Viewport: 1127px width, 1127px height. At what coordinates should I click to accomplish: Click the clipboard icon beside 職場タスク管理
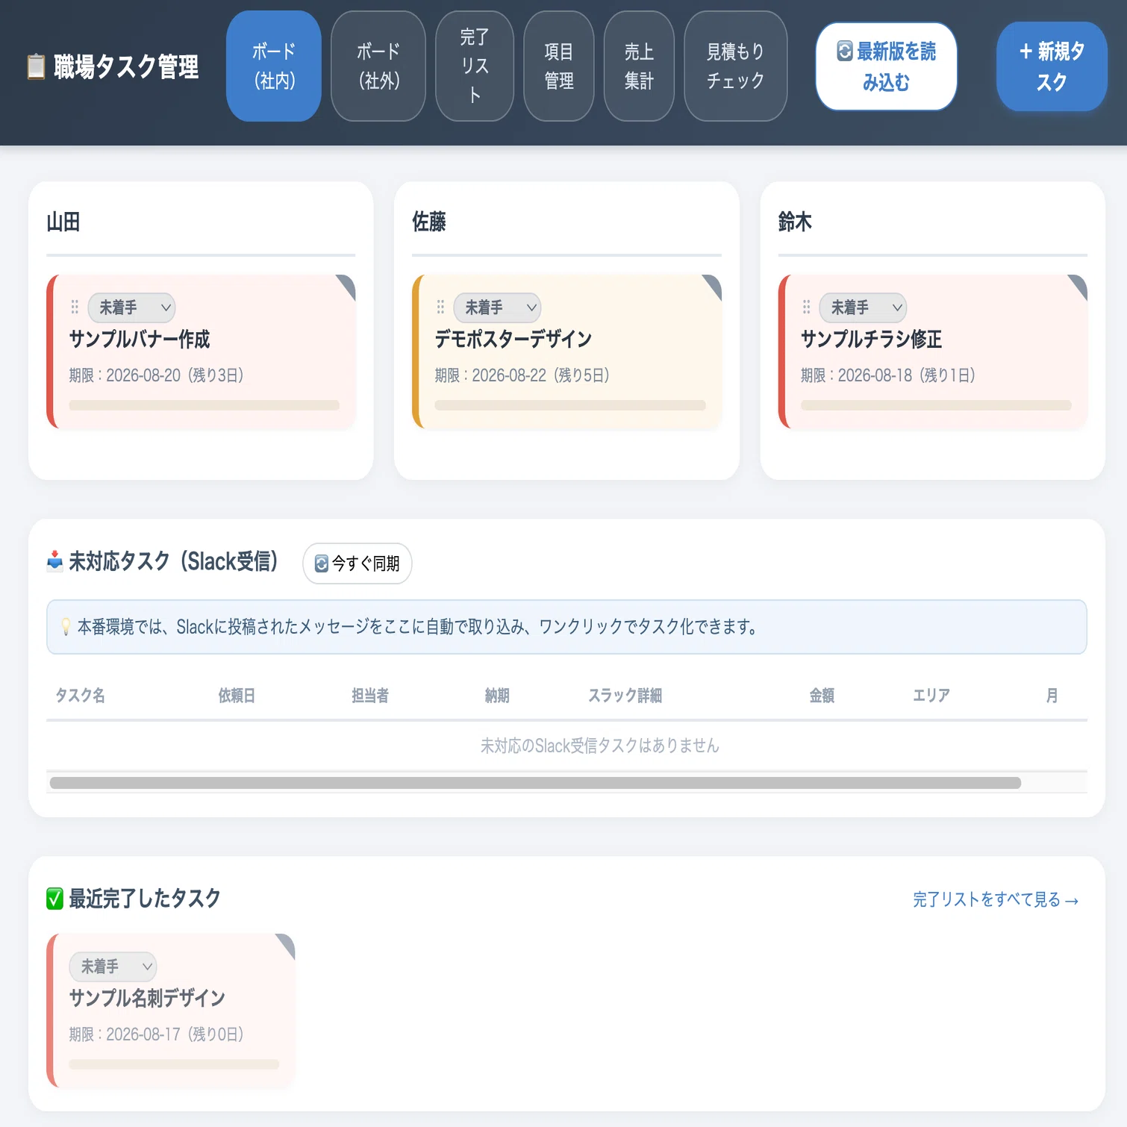(x=36, y=66)
